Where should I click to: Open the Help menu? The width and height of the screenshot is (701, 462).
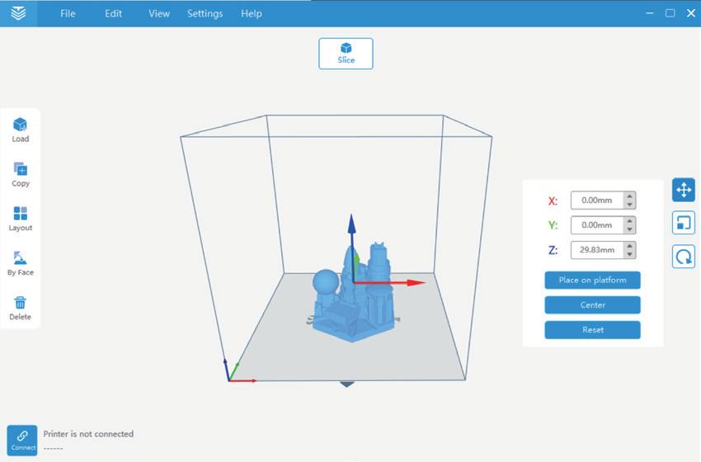252,13
